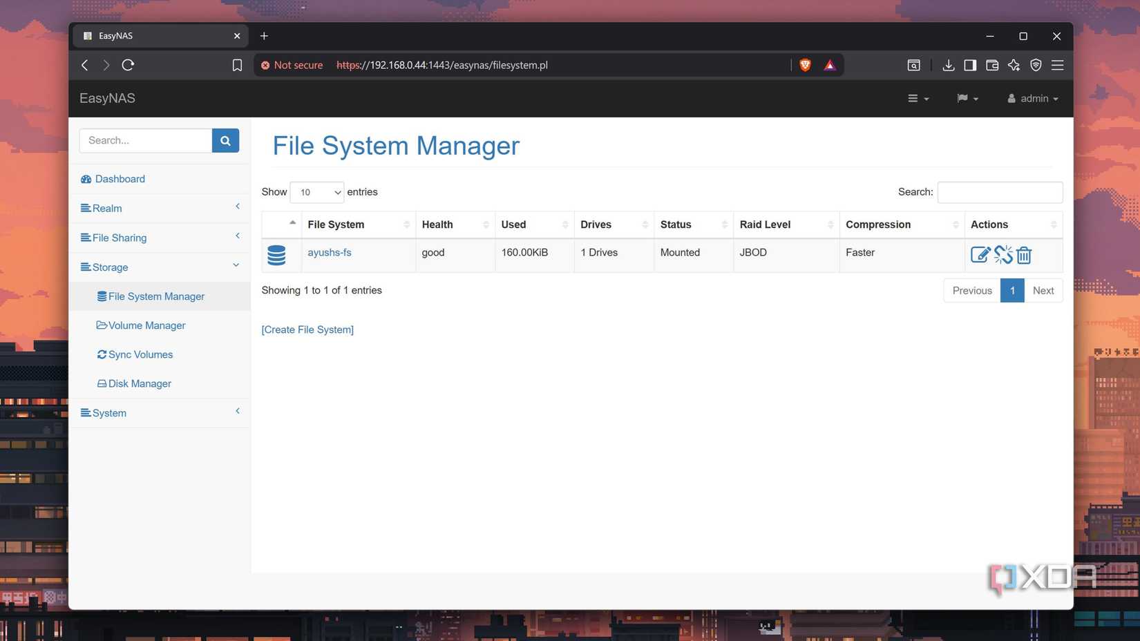Bookmark this page icon
Viewport: 1140px width, 641px height.
tap(237, 65)
